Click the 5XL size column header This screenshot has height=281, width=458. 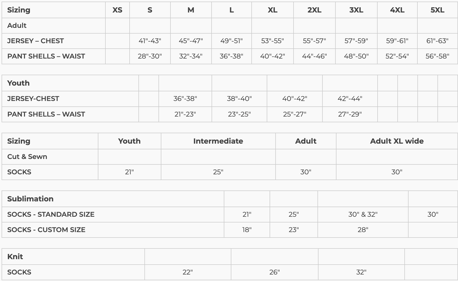[437, 10]
